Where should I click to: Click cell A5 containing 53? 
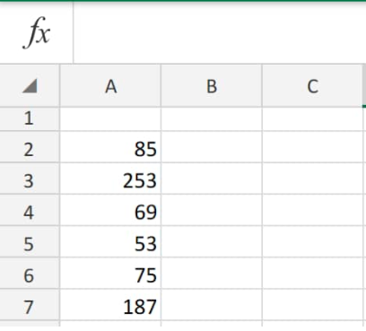[x=110, y=241]
